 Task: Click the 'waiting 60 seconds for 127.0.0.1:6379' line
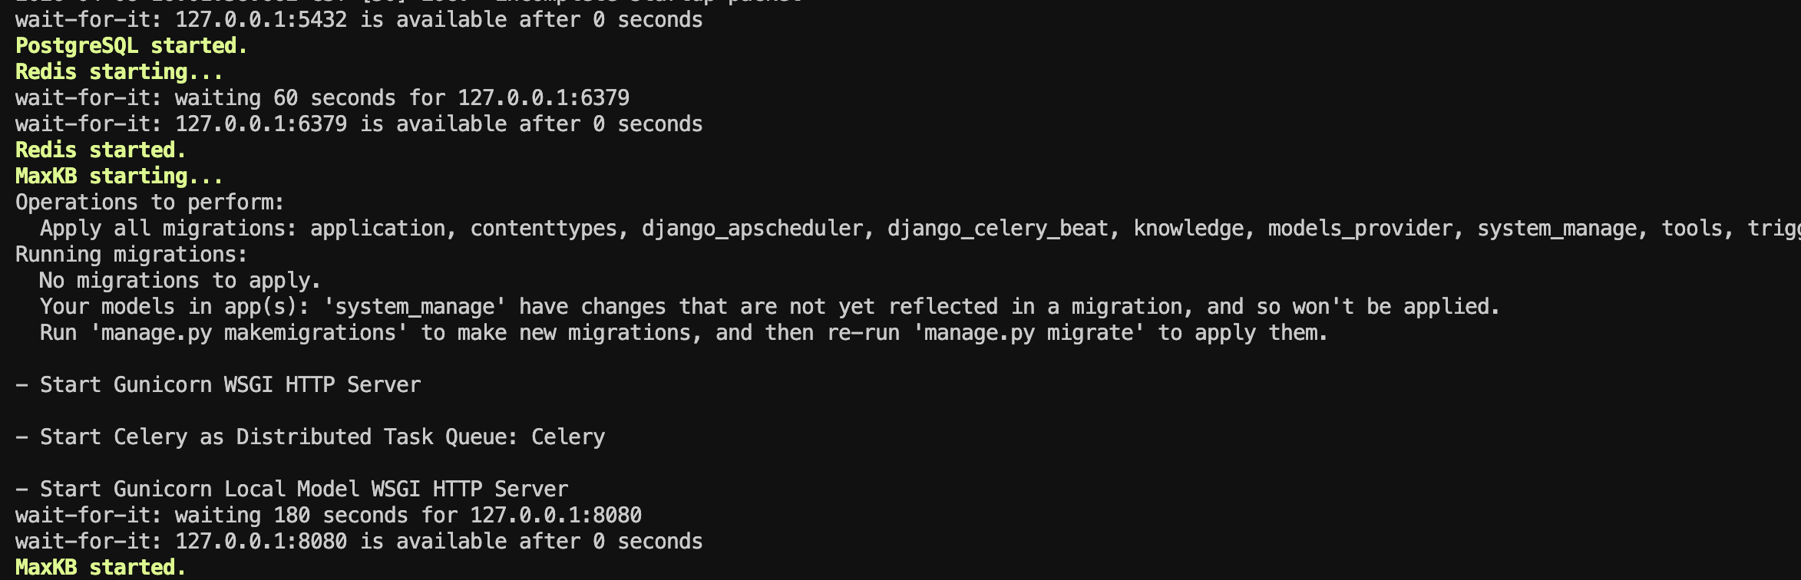(322, 98)
